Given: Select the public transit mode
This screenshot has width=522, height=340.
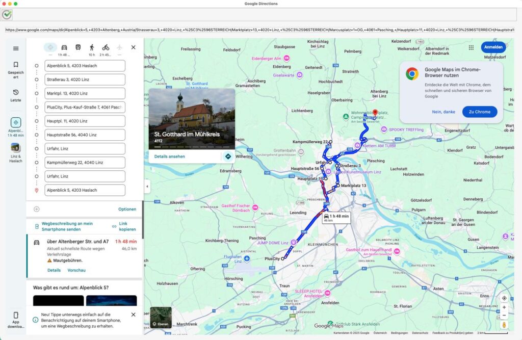Looking at the screenshot, I should point(78,47).
